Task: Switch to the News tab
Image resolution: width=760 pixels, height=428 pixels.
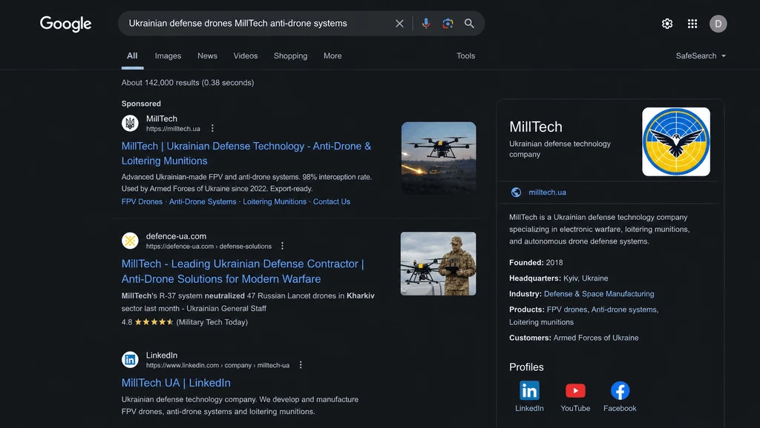Action: point(208,56)
